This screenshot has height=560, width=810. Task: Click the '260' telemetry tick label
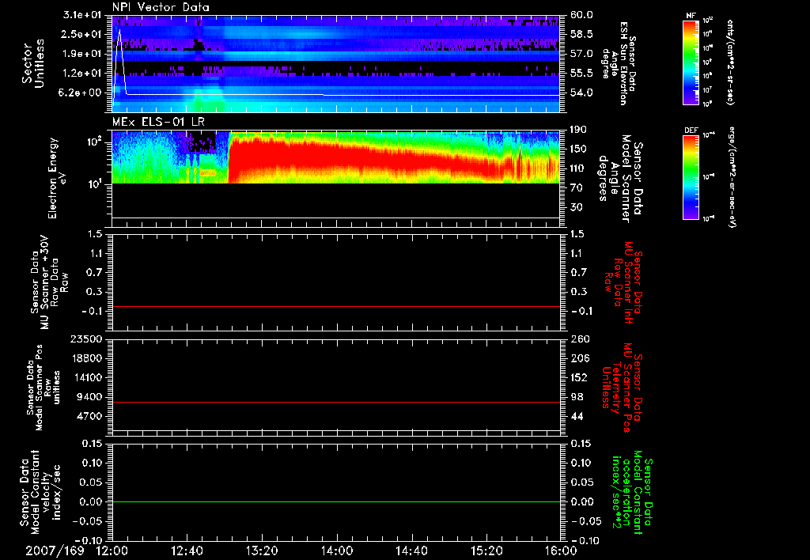(x=578, y=339)
